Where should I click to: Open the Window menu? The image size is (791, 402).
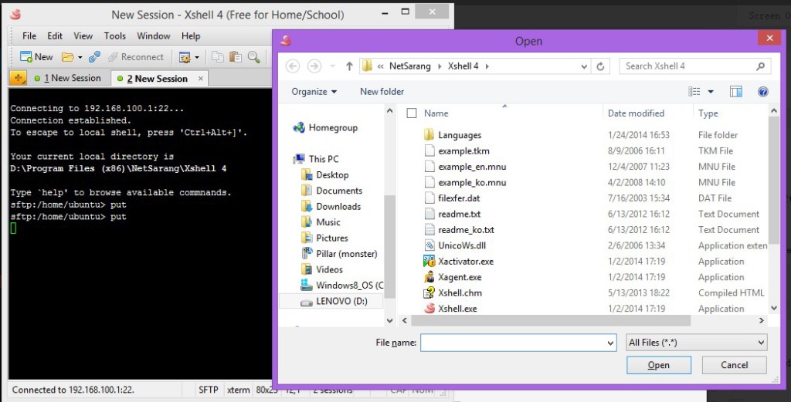(x=154, y=35)
